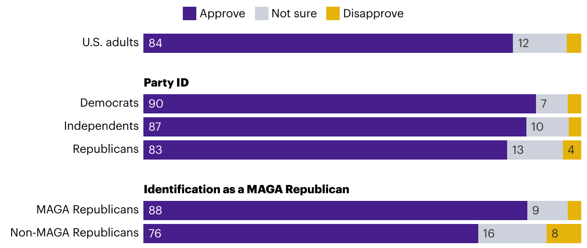Select the Disapprove legend label
The width and height of the screenshot is (587, 248).
tap(373, 13)
